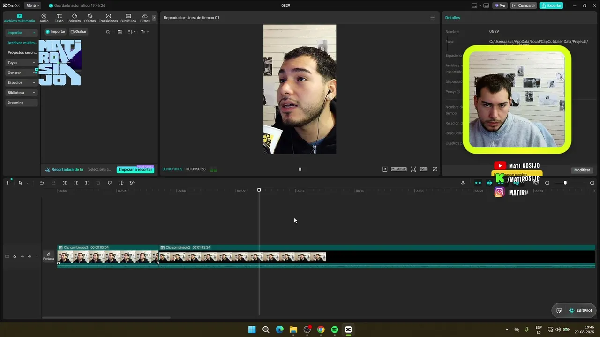Adjust the timeline zoom slider
Image resolution: width=600 pixels, height=337 pixels.
pyautogui.click(x=565, y=183)
